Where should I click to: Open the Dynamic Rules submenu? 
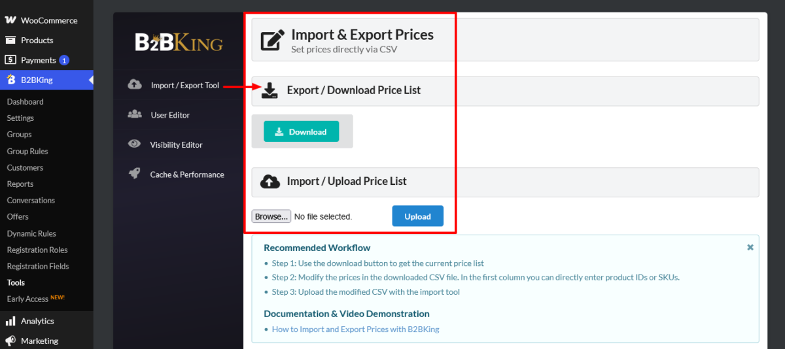(x=31, y=233)
